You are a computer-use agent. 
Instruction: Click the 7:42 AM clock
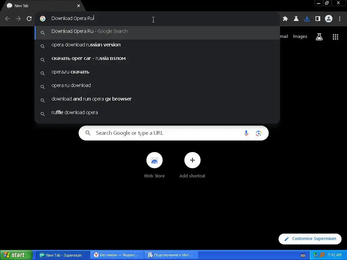coord(334,255)
